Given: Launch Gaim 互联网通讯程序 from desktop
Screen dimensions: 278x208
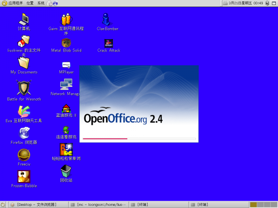Looking at the screenshot, I should [x=66, y=19].
